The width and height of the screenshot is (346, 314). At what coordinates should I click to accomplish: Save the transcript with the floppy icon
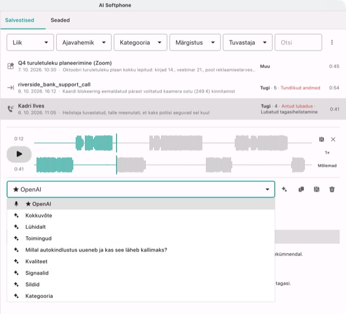(316, 189)
